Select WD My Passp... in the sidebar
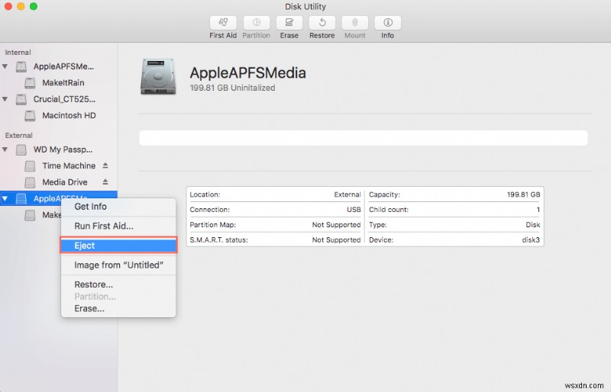This screenshot has height=392, width=611. pyautogui.click(x=59, y=150)
